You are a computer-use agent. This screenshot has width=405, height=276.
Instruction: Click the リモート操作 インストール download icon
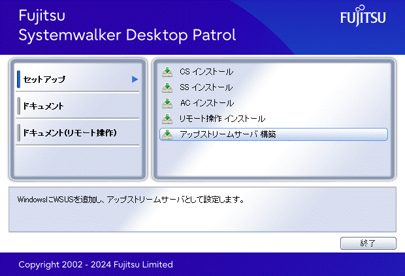pos(167,119)
